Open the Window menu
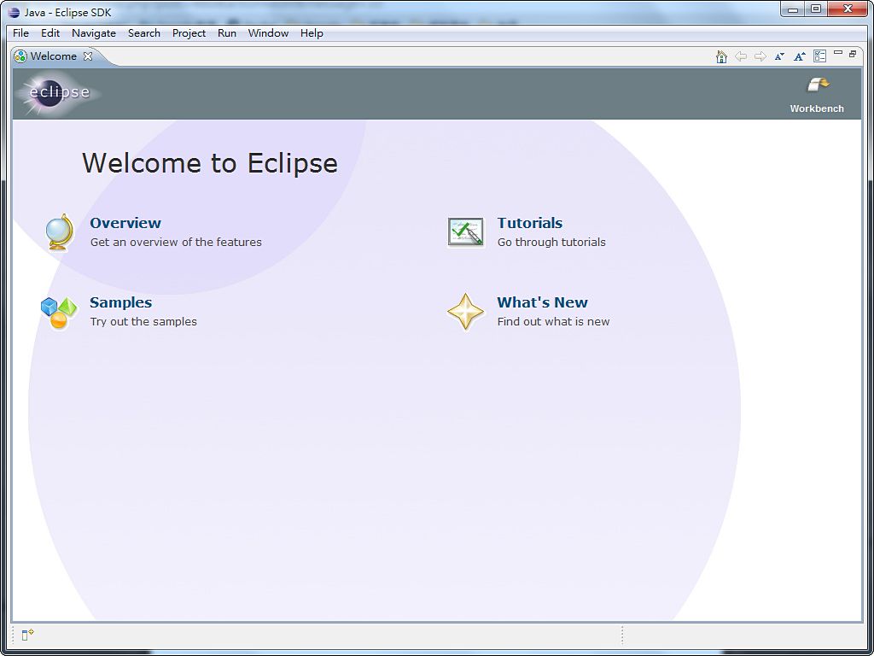The height and width of the screenshot is (656, 874). [268, 33]
